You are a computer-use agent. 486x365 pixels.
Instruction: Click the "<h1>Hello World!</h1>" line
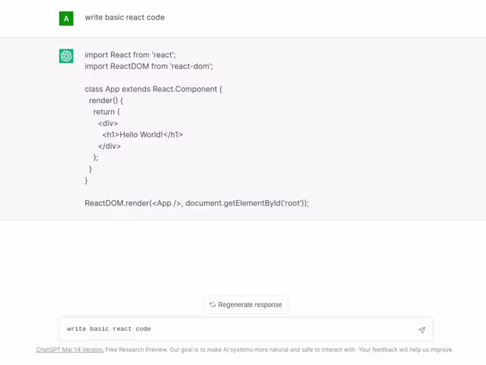point(143,134)
